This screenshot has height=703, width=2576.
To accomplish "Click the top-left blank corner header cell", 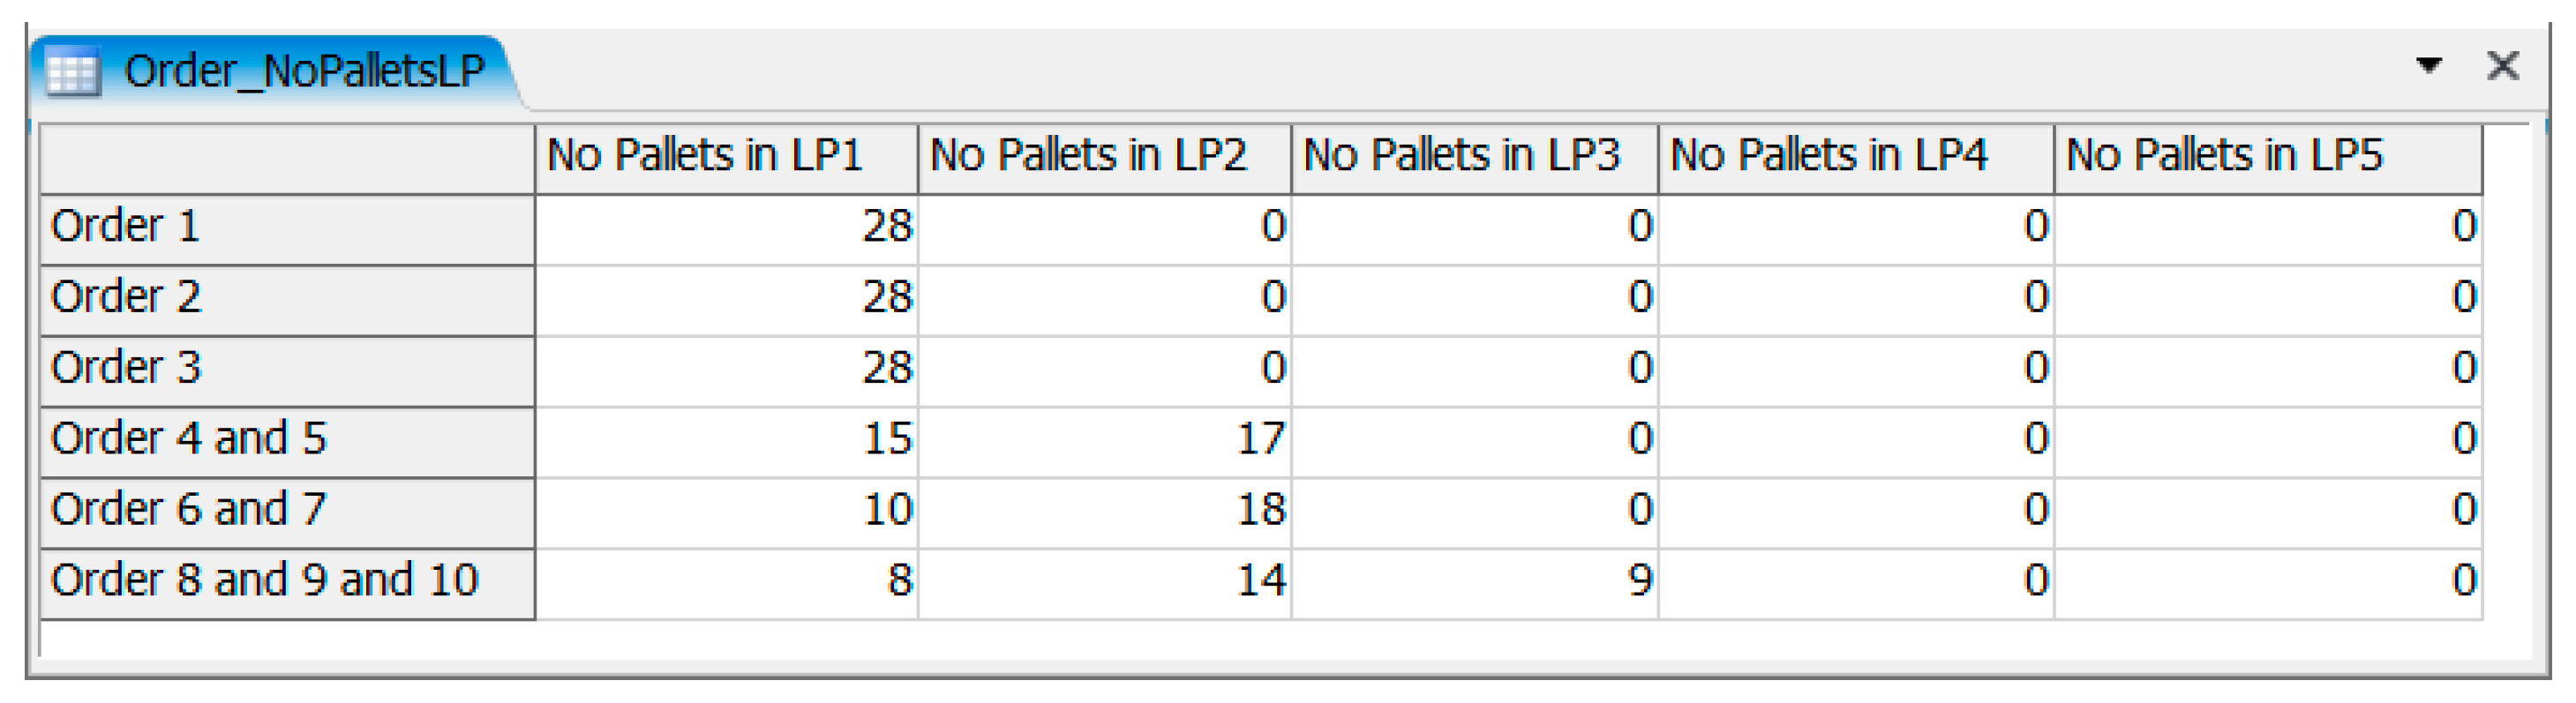I will tap(287, 158).
